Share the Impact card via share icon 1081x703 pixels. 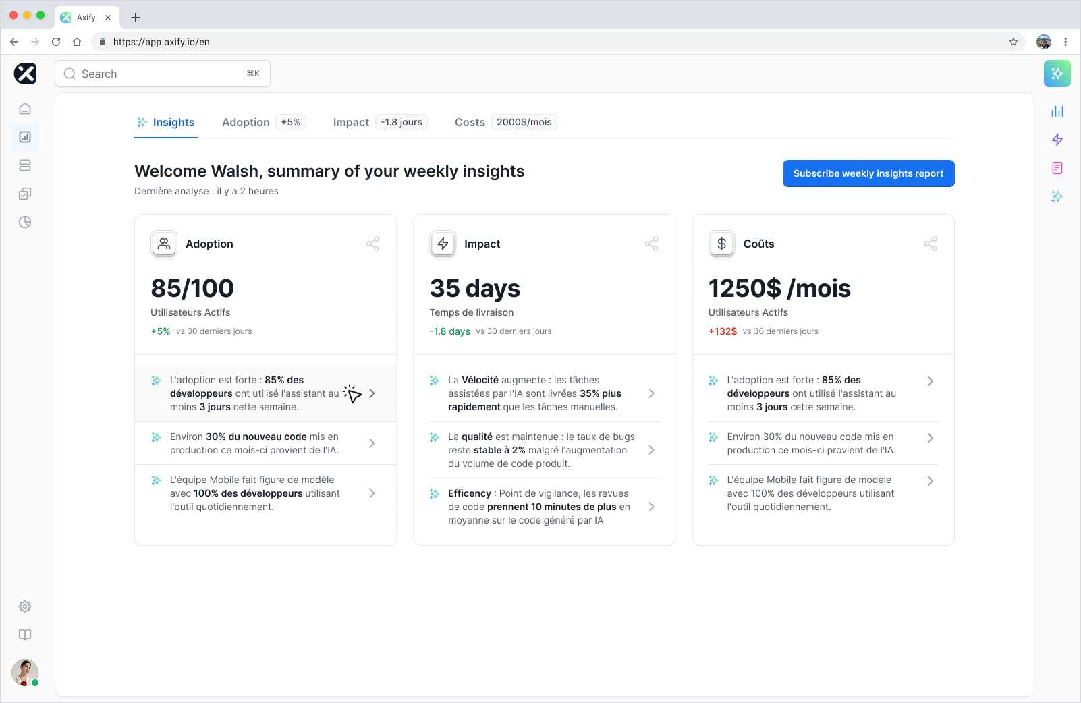click(x=652, y=244)
